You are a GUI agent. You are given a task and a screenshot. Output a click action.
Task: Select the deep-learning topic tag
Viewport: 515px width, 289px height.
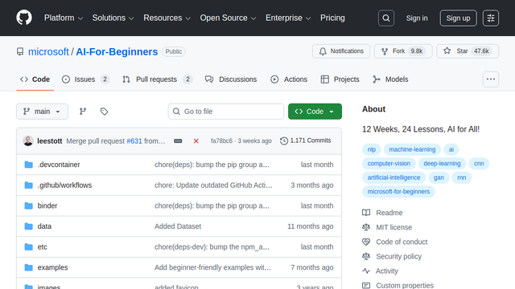(442, 164)
